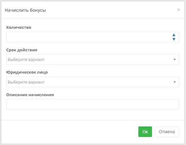Image resolution: width=186 pixels, height=145 pixels.
Task: Click the Срок действия field label
Action: tap(22, 50)
